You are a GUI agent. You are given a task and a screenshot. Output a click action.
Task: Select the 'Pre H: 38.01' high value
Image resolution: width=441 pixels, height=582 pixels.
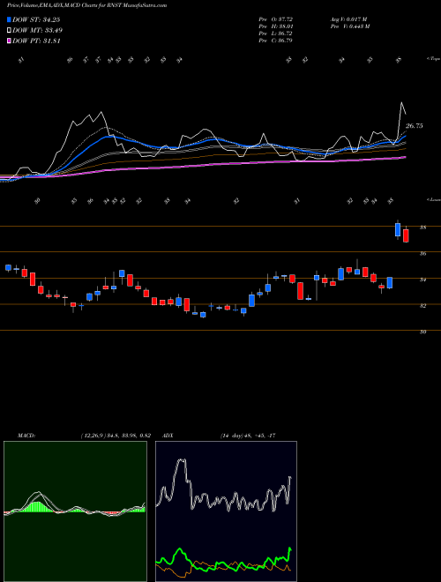coord(275,26)
